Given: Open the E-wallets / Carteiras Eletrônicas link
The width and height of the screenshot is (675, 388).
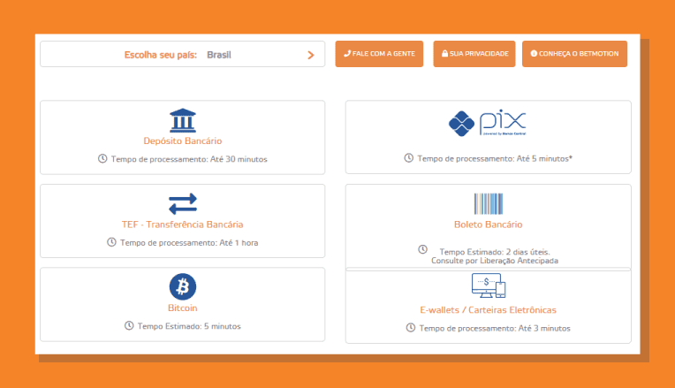Looking at the screenshot, I should [x=489, y=310].
